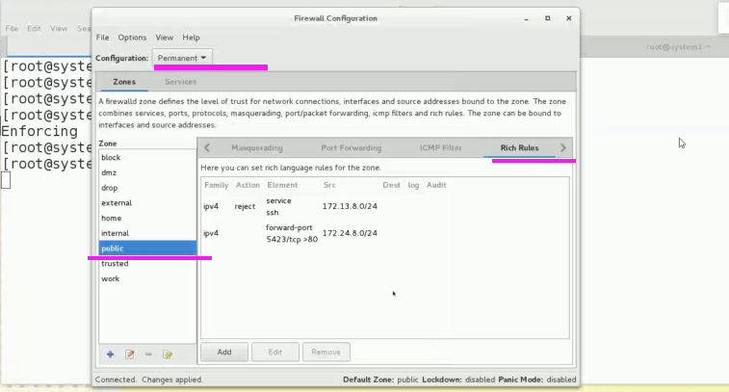Viewport: 729px width, 392px height.
Task: Open the Configuration Permanent dropdown
Action: [182, 58]
